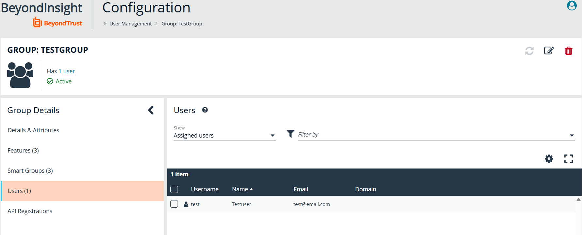Open the edit group pencil icon
582x235 pixels.
[549, 51]
